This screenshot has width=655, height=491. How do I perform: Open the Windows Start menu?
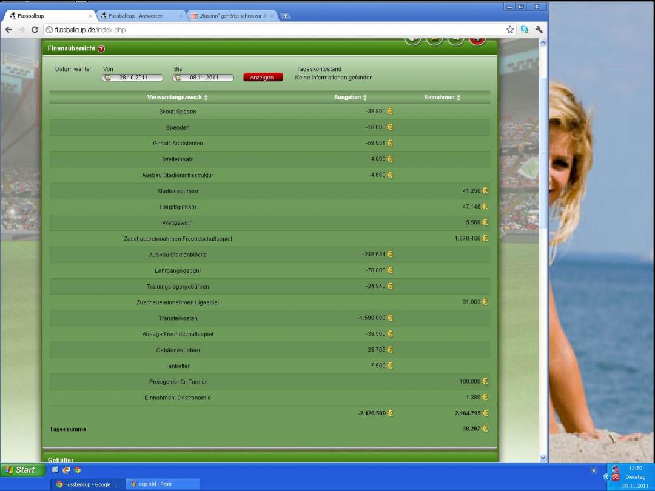click(x=22, y=470)
